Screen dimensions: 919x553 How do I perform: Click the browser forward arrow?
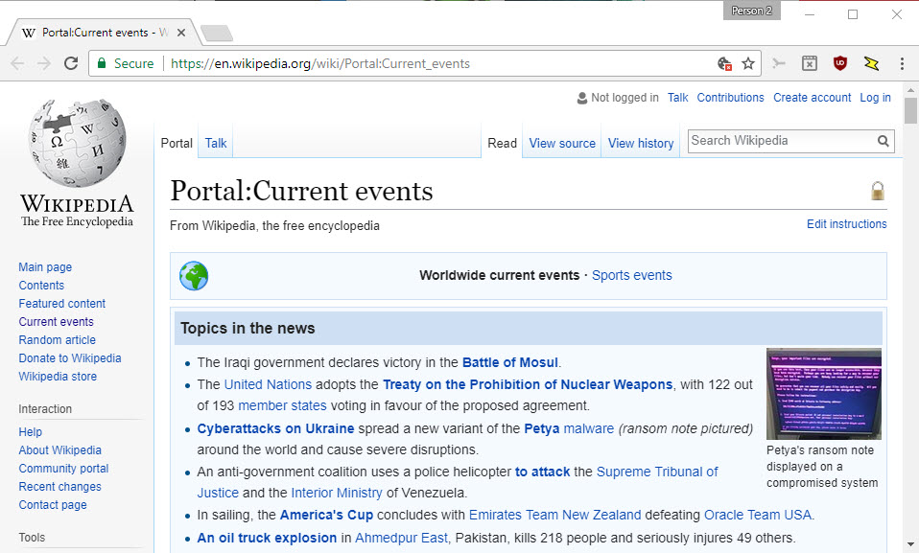tap(44, 63)
